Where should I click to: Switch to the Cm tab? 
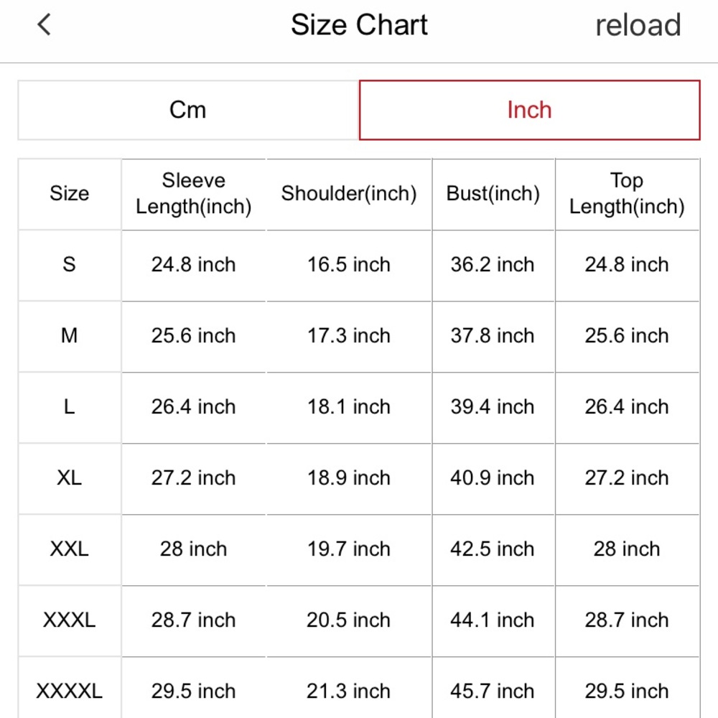pos(188,110)
